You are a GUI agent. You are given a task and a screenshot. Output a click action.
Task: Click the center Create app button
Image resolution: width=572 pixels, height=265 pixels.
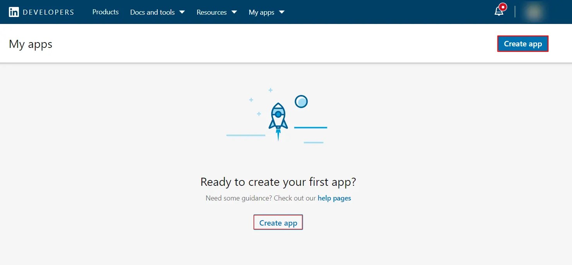(278, 223)
